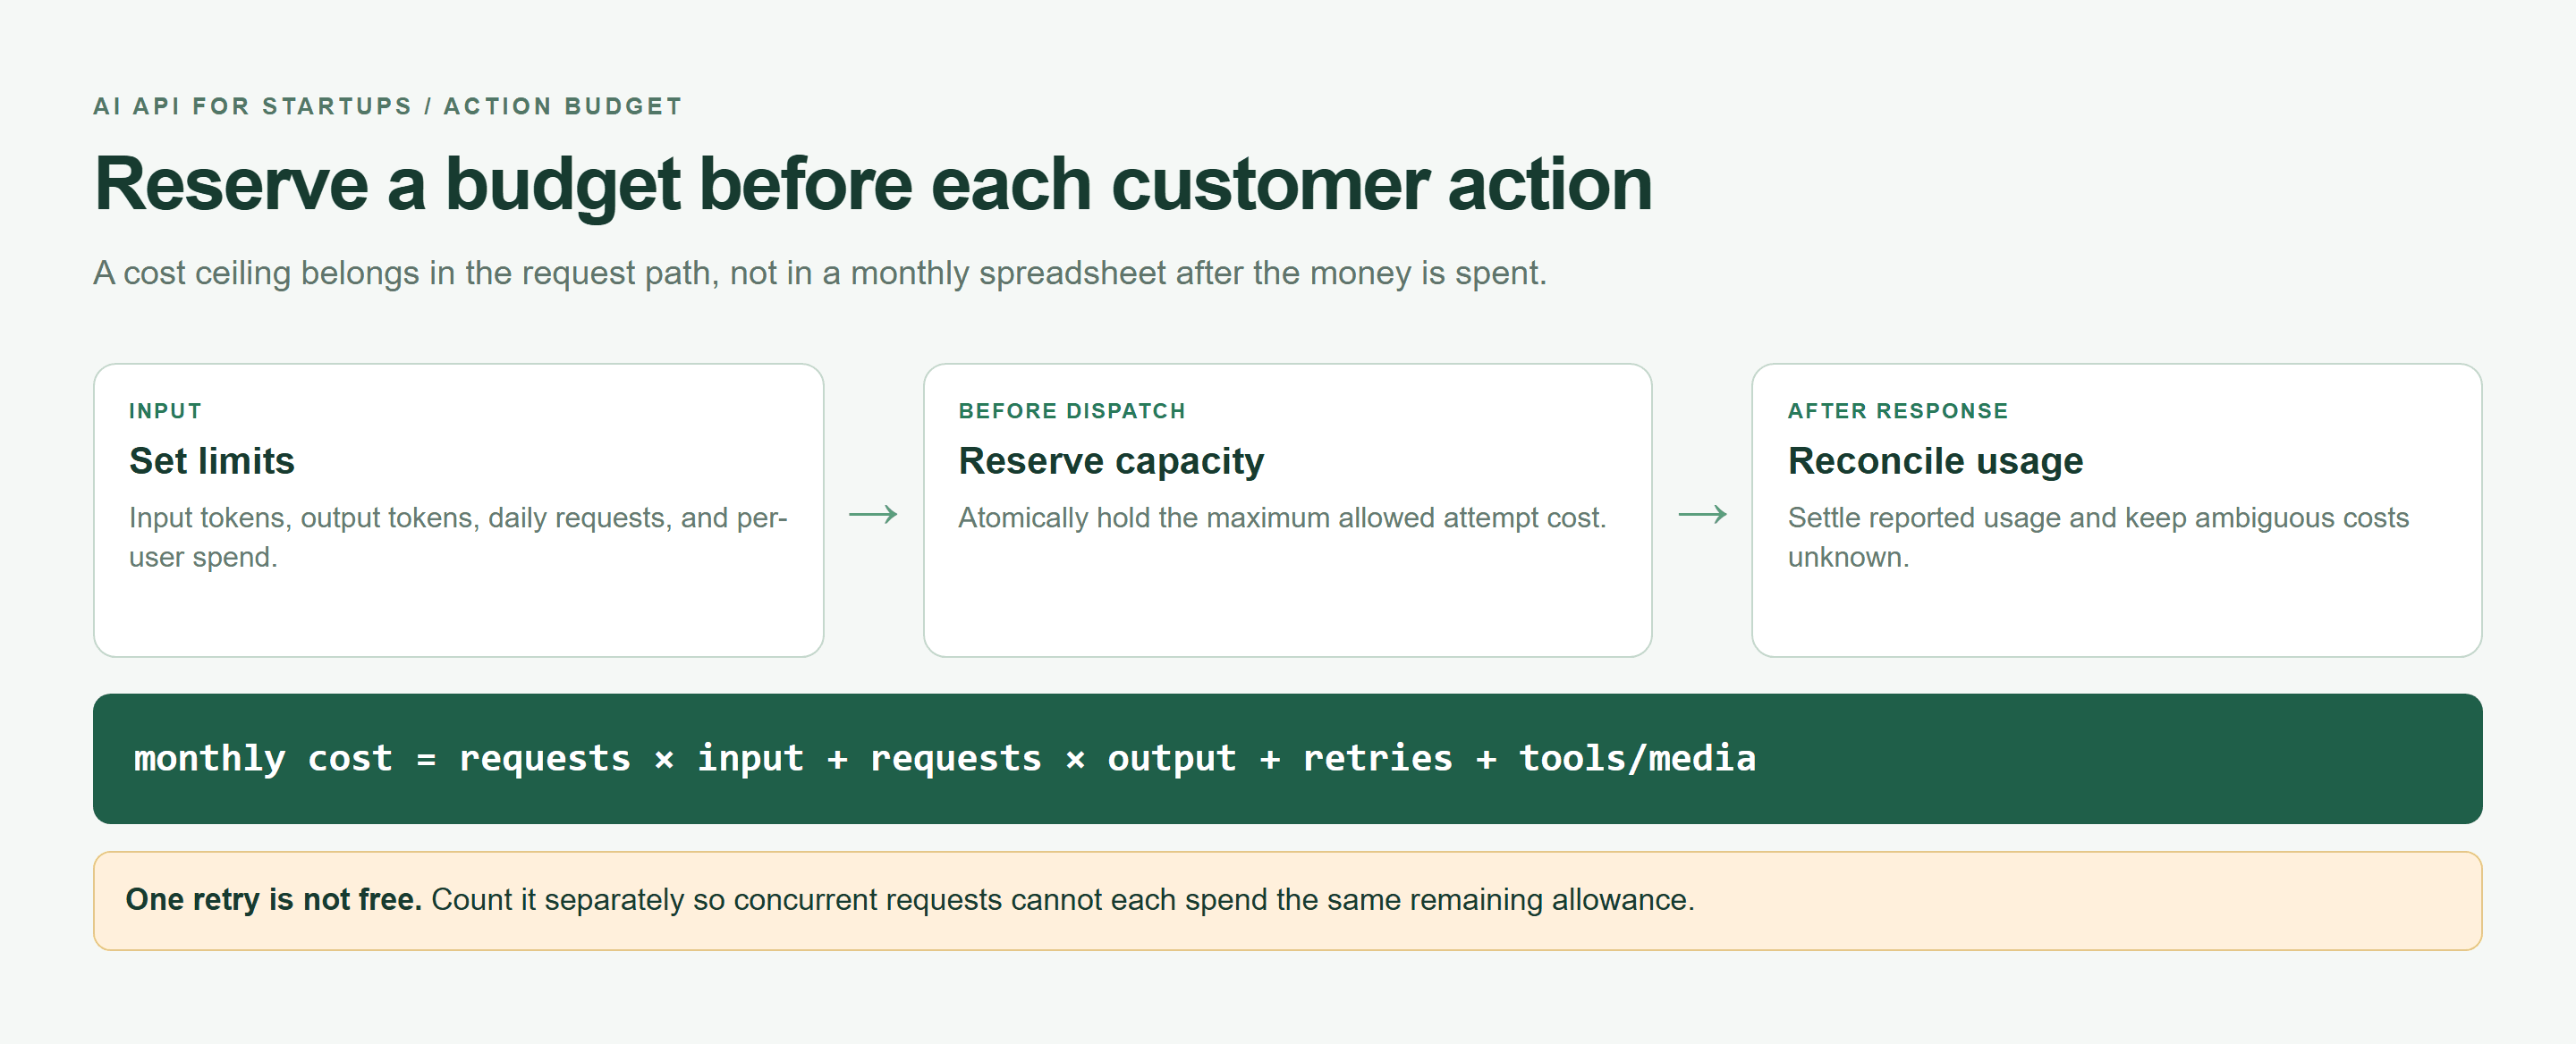Select the Reserve capacity card heading
The image size is (2576, 1044).
[1111, 460]
